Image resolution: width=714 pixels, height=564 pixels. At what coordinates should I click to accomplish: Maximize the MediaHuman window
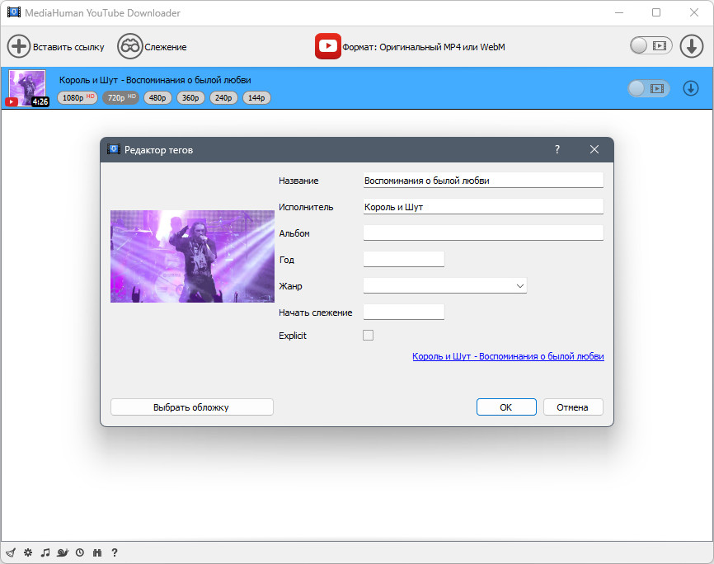[x=656, y=12]
